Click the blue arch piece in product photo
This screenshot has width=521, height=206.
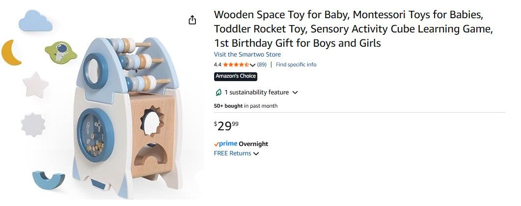[x=48, y=180]
